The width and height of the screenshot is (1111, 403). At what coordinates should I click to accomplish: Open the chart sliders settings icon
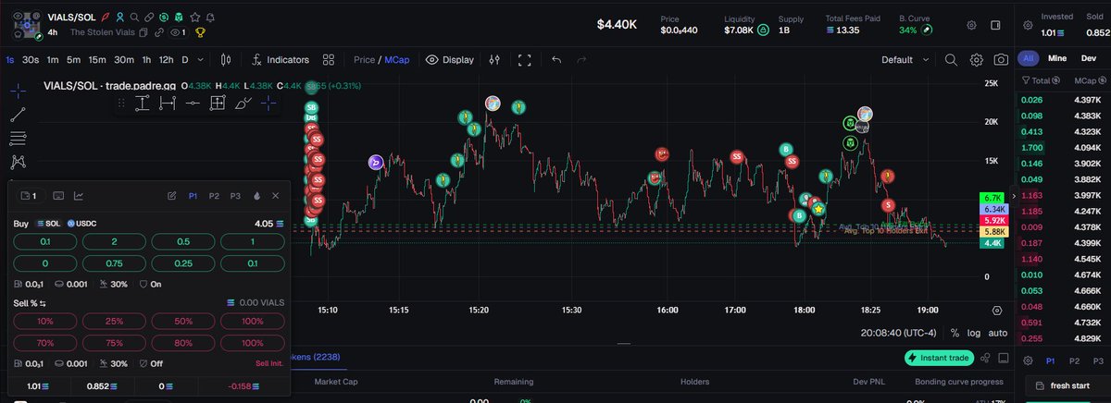pyautogui.click(x=494, y=60)
